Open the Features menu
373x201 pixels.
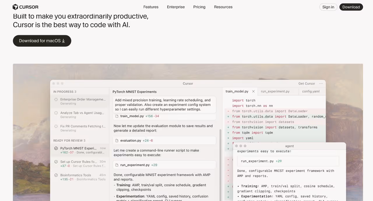point(151,7)
